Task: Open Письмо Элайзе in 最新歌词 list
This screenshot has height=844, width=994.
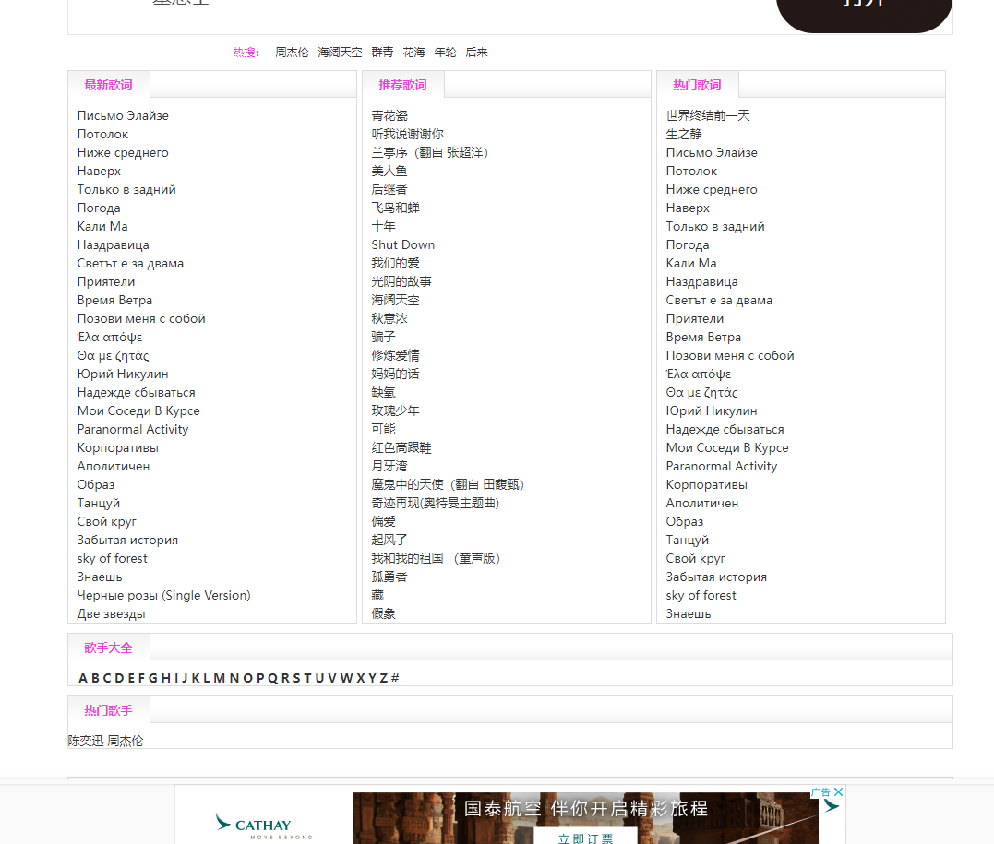Action: click(x=123, y=116)
